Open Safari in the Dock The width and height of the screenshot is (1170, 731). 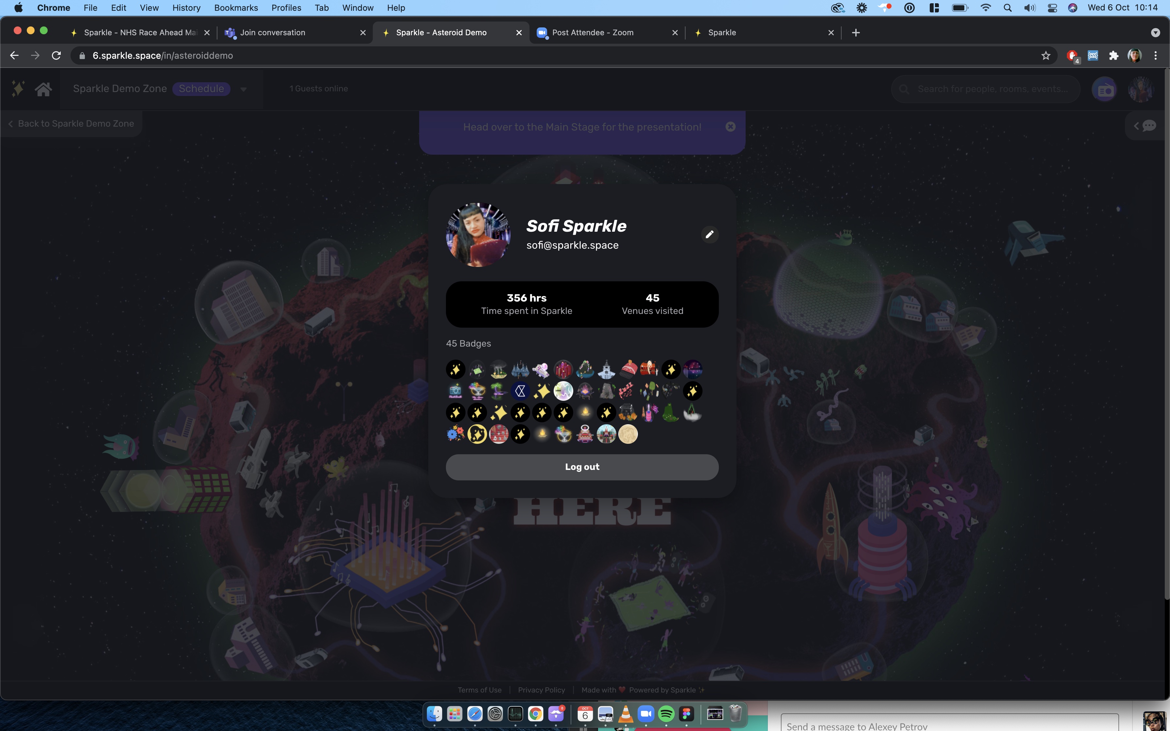475,714
